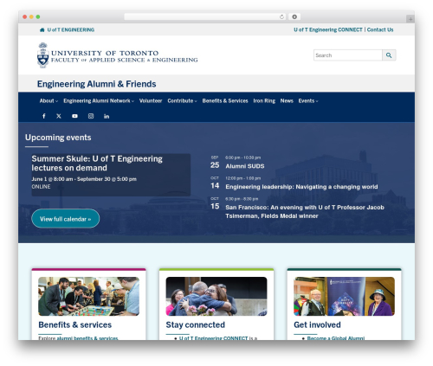
Task: Click the OCT 15 date label
Action: click(x=215, y=203)
